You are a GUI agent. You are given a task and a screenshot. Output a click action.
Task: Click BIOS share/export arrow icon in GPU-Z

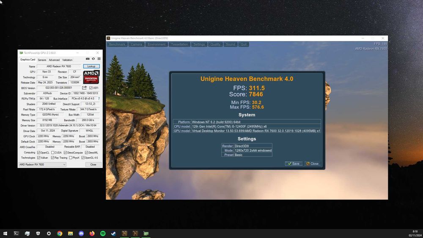[85, 88]
